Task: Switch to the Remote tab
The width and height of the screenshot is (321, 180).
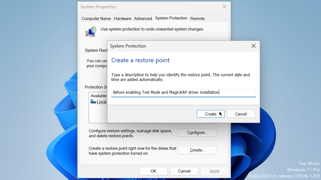Action: click(197, 18)
